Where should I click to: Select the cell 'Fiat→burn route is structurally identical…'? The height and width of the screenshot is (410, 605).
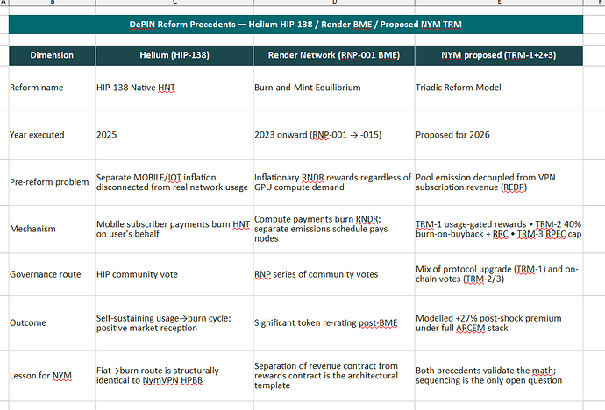pos(174,376)
